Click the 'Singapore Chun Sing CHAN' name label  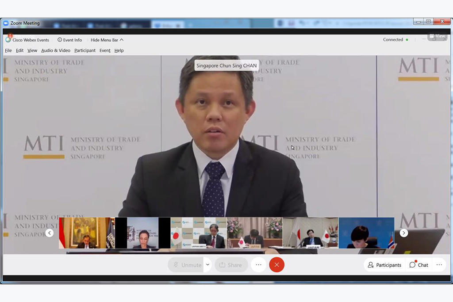click(x=226, y=65)
